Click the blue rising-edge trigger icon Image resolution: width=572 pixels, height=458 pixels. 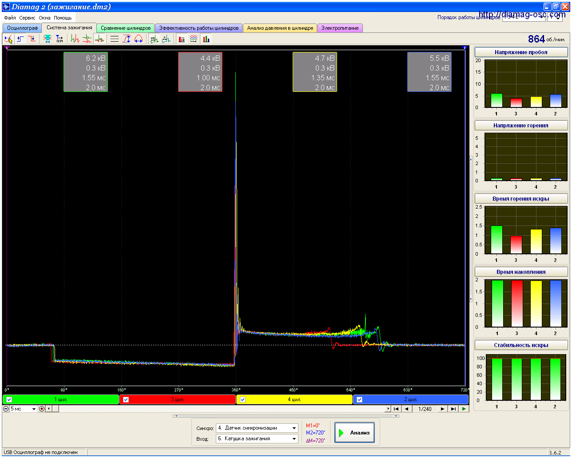(20, 39)
